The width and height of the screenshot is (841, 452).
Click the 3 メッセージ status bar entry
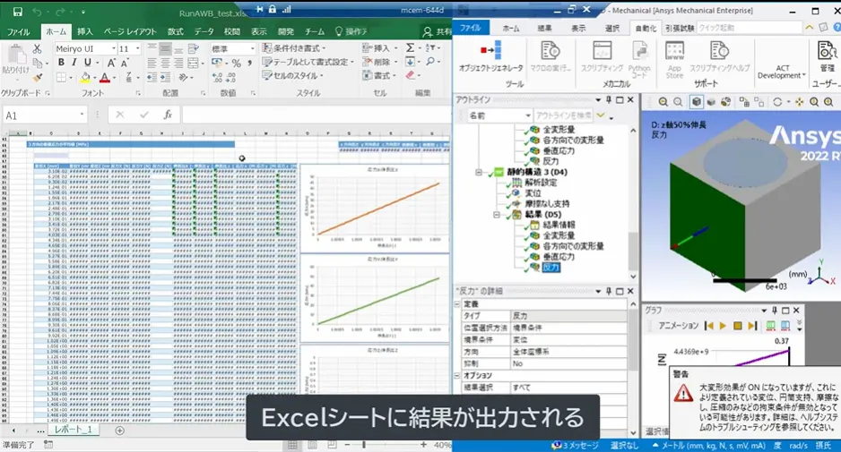click(x=575, y=446)
